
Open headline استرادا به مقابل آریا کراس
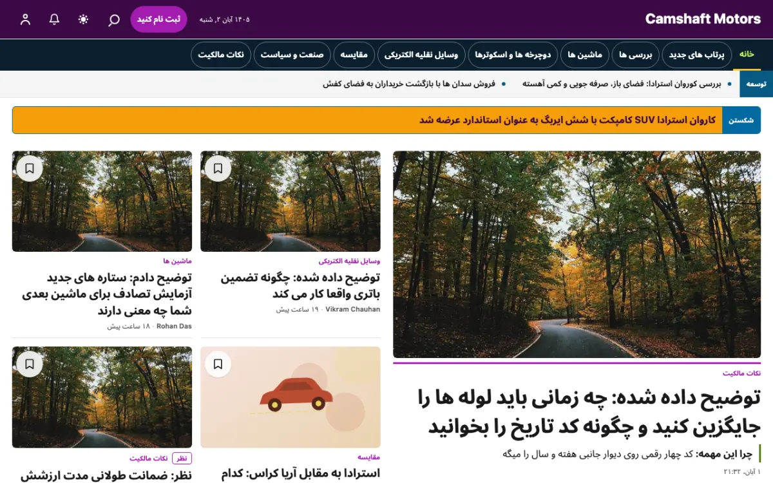pyautogui.click(x=300, y=474)
